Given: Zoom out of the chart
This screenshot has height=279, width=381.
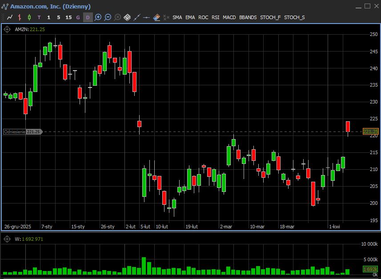Looking at the screenshot, I should (x=108, y=17).
